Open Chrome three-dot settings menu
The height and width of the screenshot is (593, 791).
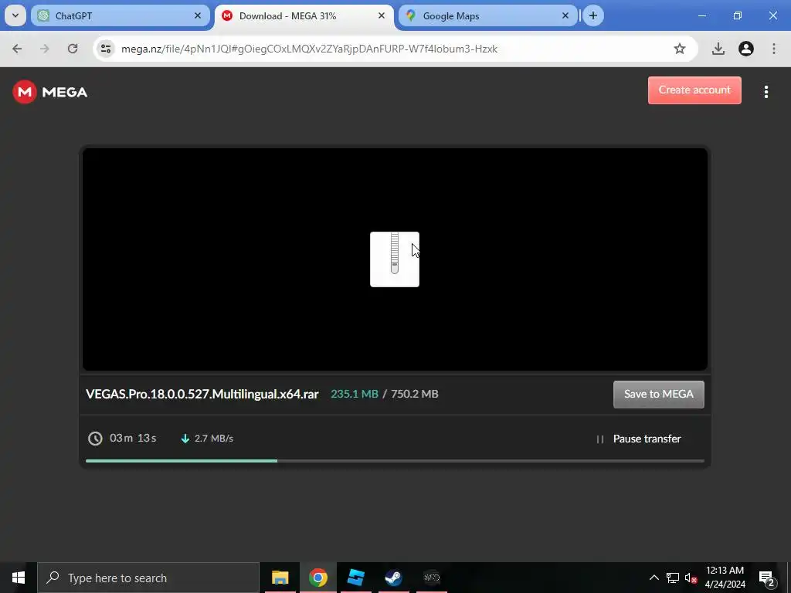(x=773, y=49)
